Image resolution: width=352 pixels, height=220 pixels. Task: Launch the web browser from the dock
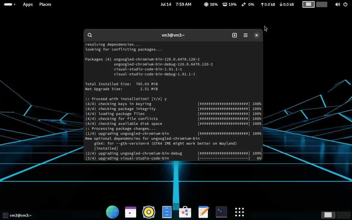[112, 212]
